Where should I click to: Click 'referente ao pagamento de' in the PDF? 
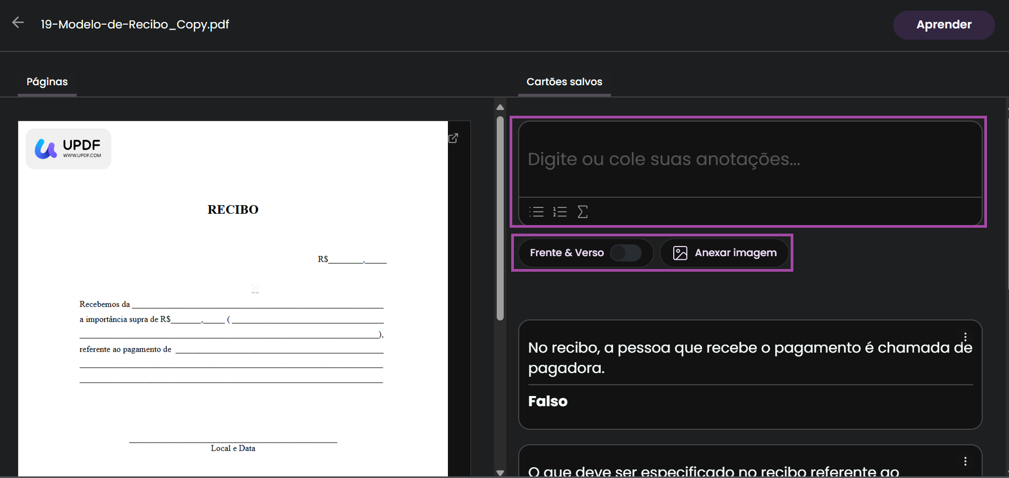point(126,349)
